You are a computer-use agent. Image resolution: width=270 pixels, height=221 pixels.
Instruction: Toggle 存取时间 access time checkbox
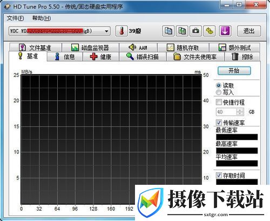219,175
